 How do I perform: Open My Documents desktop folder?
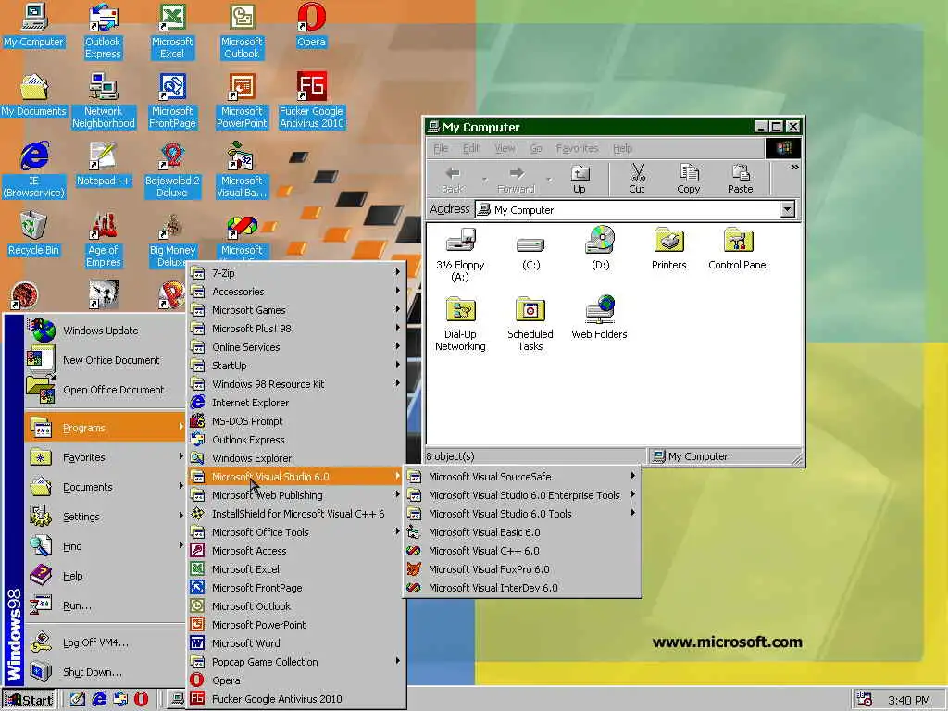(x=33, y=95)
